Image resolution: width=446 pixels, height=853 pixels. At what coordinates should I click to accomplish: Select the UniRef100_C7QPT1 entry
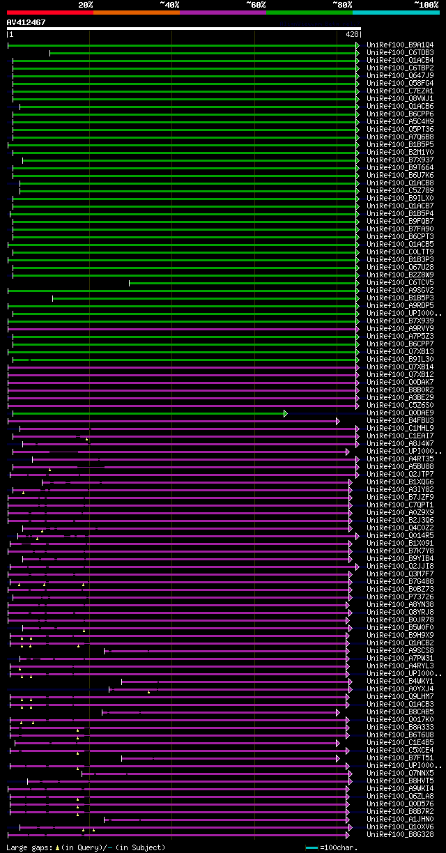tap(400, 505)
